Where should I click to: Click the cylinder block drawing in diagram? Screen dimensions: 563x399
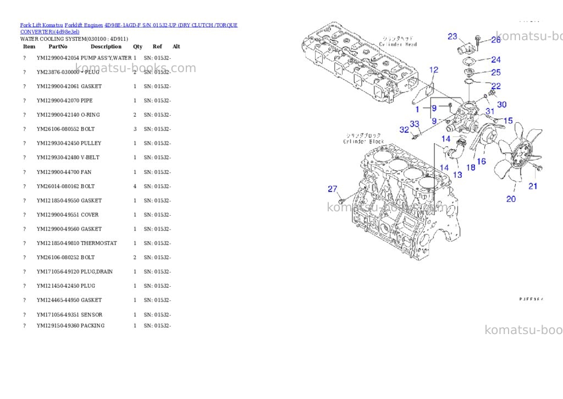coord(405,203)
